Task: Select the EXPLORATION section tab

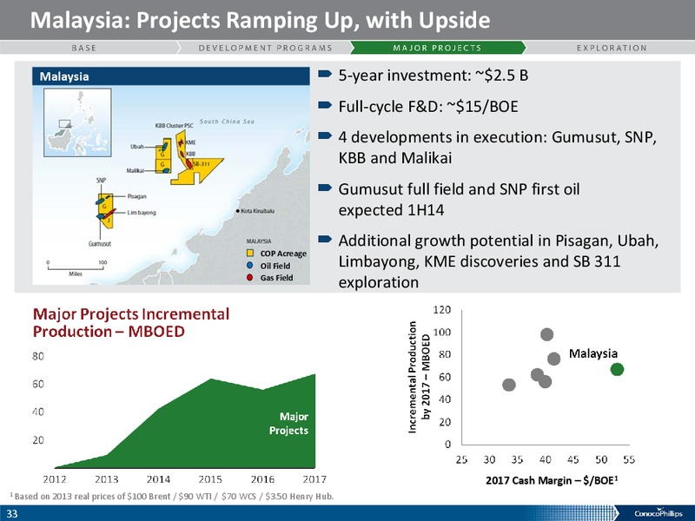Action: 612,48
